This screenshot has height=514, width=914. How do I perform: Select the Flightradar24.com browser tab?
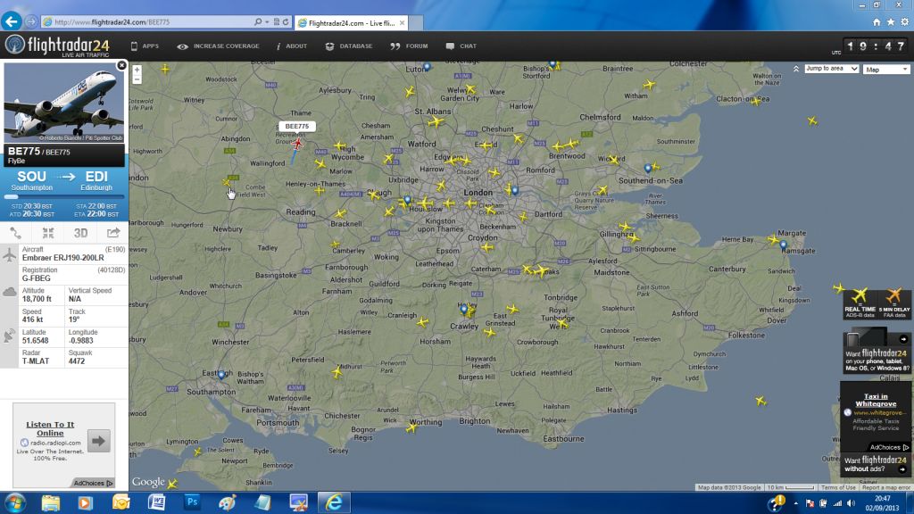pos(352,22)
